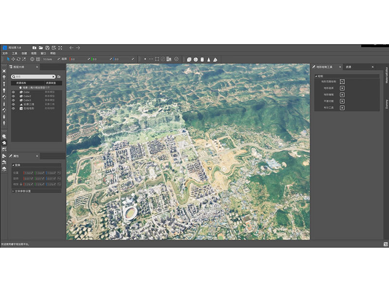This screenshot has height=292, width=389.
Task: Click the undo left arrow
Action: [x=71, y=48]
